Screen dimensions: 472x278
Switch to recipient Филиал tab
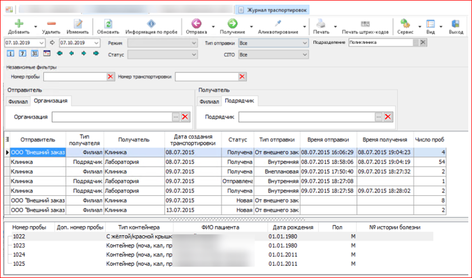(209, 101)
